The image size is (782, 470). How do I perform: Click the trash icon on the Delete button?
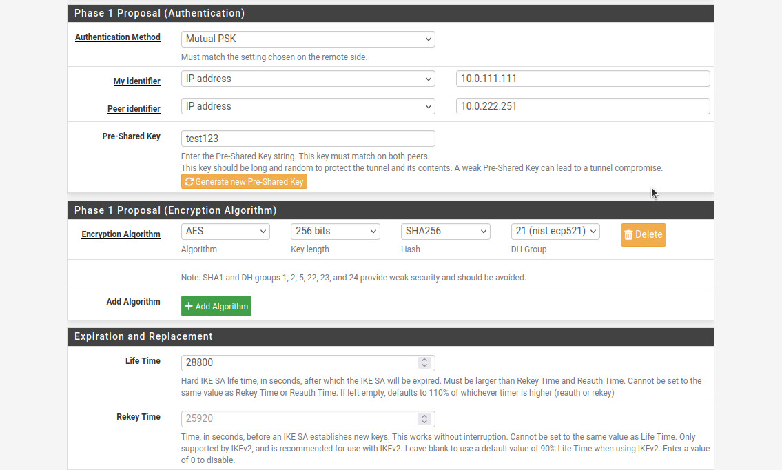pyautogui.click(x=628, y=235)
